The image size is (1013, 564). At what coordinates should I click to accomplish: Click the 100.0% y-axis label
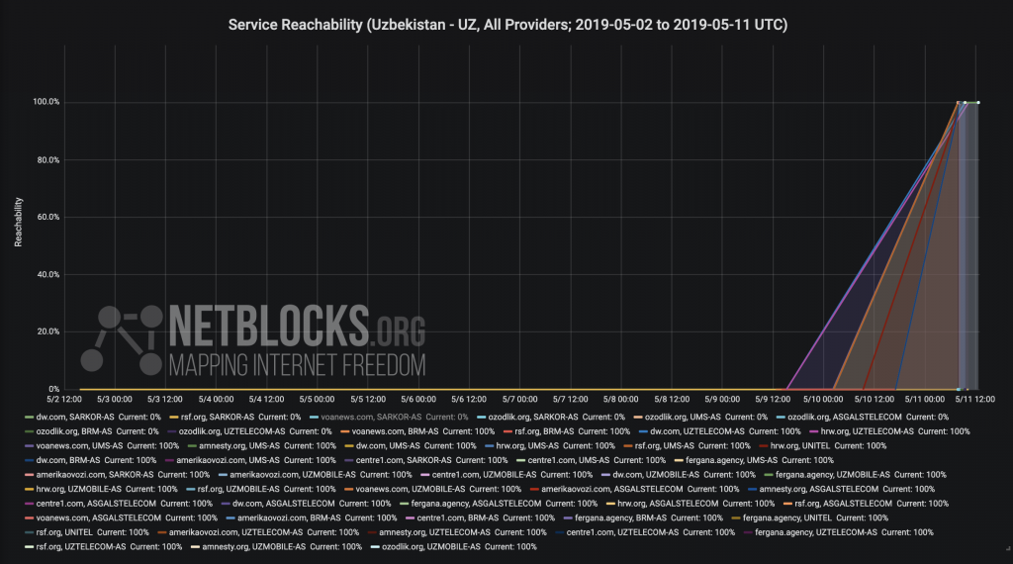tap(46, 102)
